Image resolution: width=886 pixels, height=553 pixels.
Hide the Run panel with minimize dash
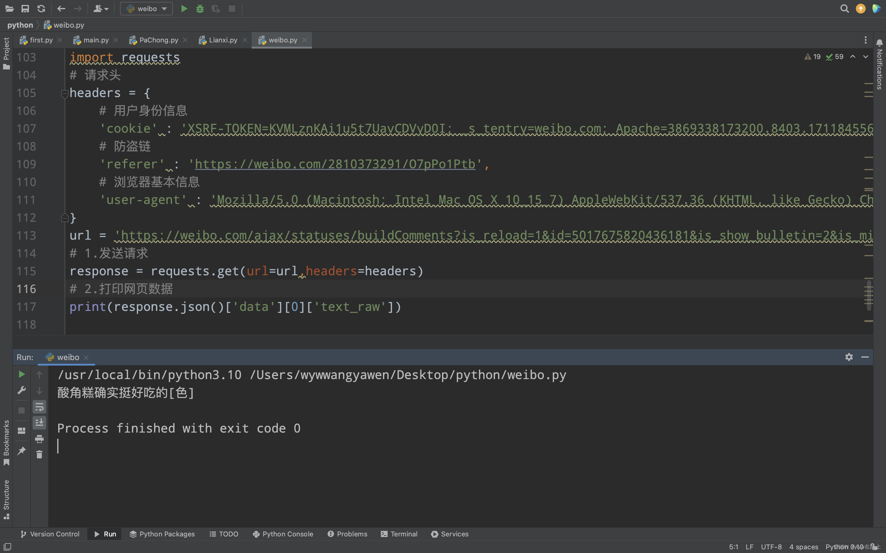[865, 357]
